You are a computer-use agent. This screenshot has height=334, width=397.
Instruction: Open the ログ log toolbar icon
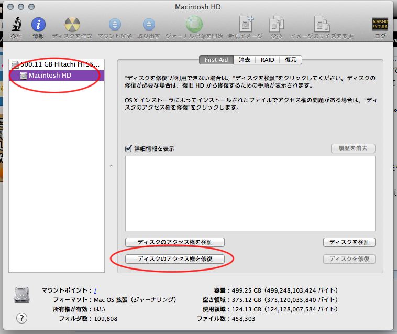coord(380,24)
